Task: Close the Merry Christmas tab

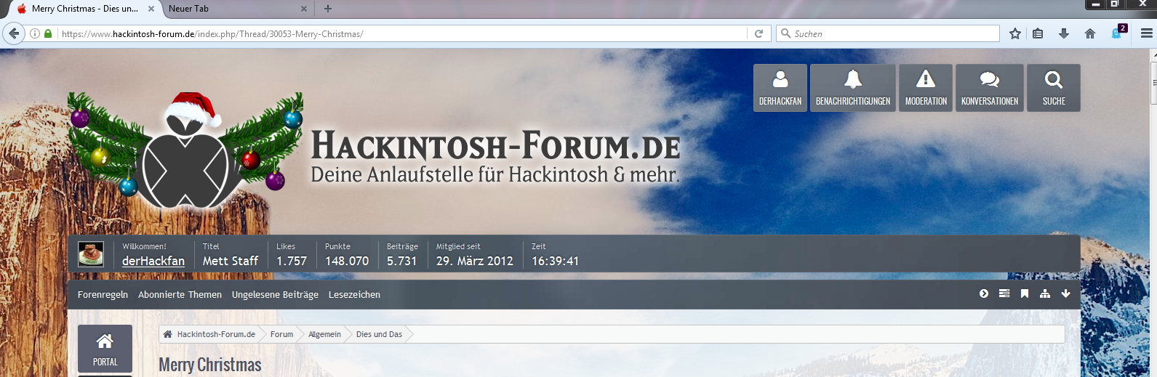Action: click(x=151, y=9)
